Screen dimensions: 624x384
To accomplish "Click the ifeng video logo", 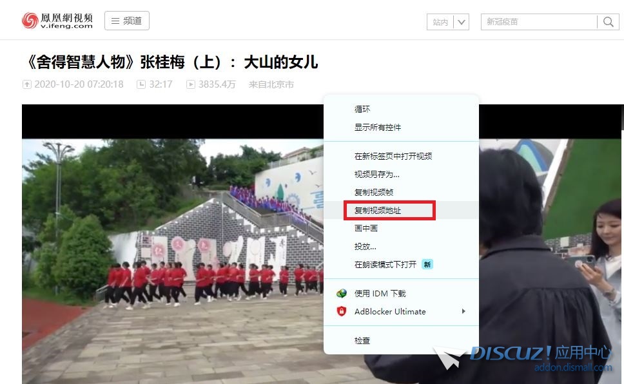I will (x=57, y=21).
